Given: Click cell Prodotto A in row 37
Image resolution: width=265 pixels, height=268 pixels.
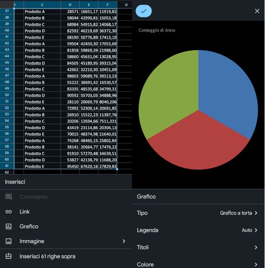Looking at the screenshot, I should (x=42, y=11).
